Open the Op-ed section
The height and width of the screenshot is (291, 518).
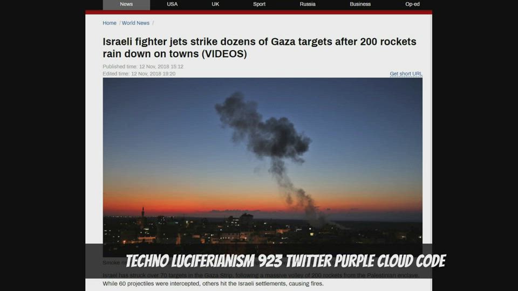coord(412,4)
